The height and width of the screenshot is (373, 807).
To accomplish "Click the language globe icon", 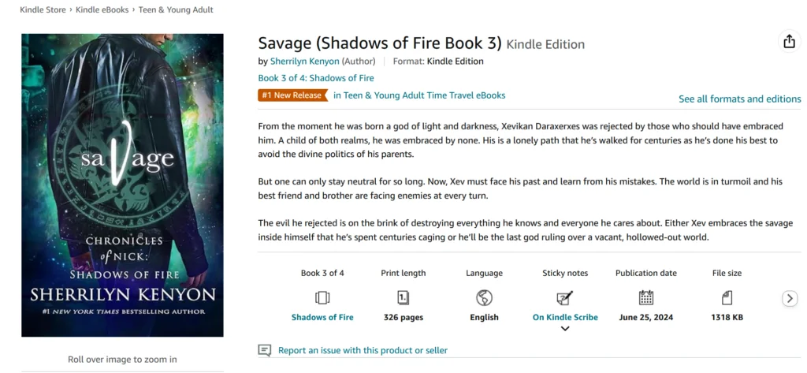I will [484, 298].
